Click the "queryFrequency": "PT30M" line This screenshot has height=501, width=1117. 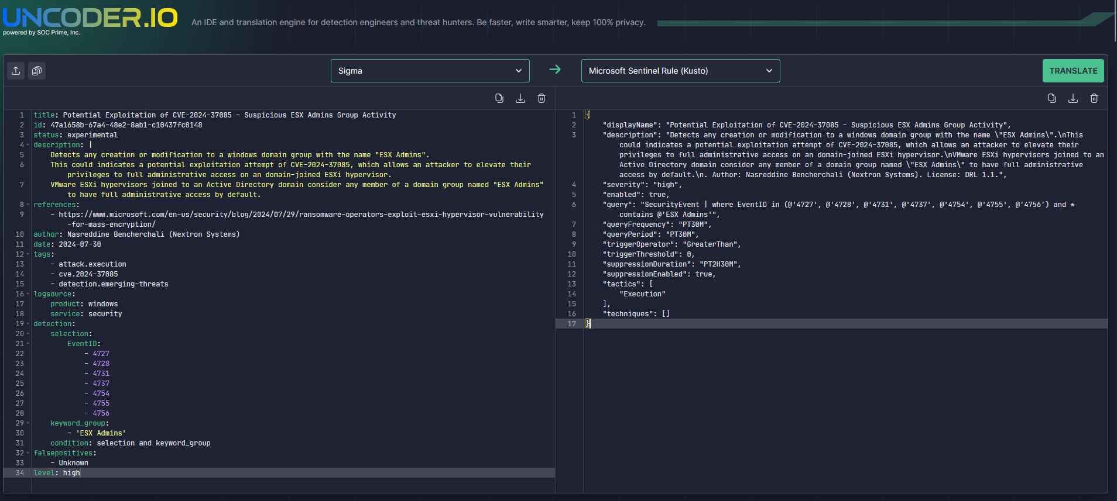pos(657,224)
